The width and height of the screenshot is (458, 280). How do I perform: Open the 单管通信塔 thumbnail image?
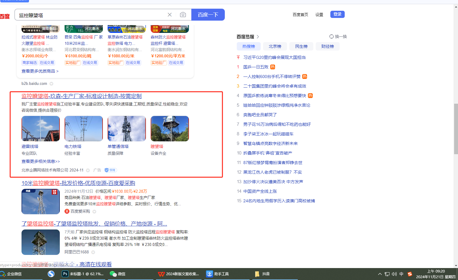(127, 128)
